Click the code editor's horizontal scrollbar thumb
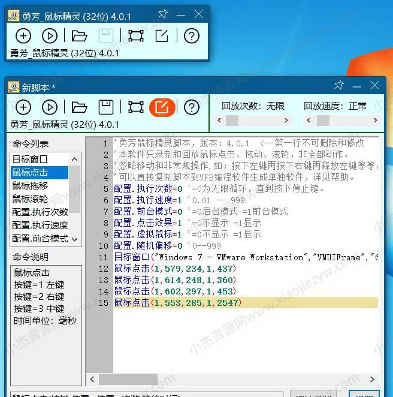This screenshot has width=393, height=397. (128, 379)
